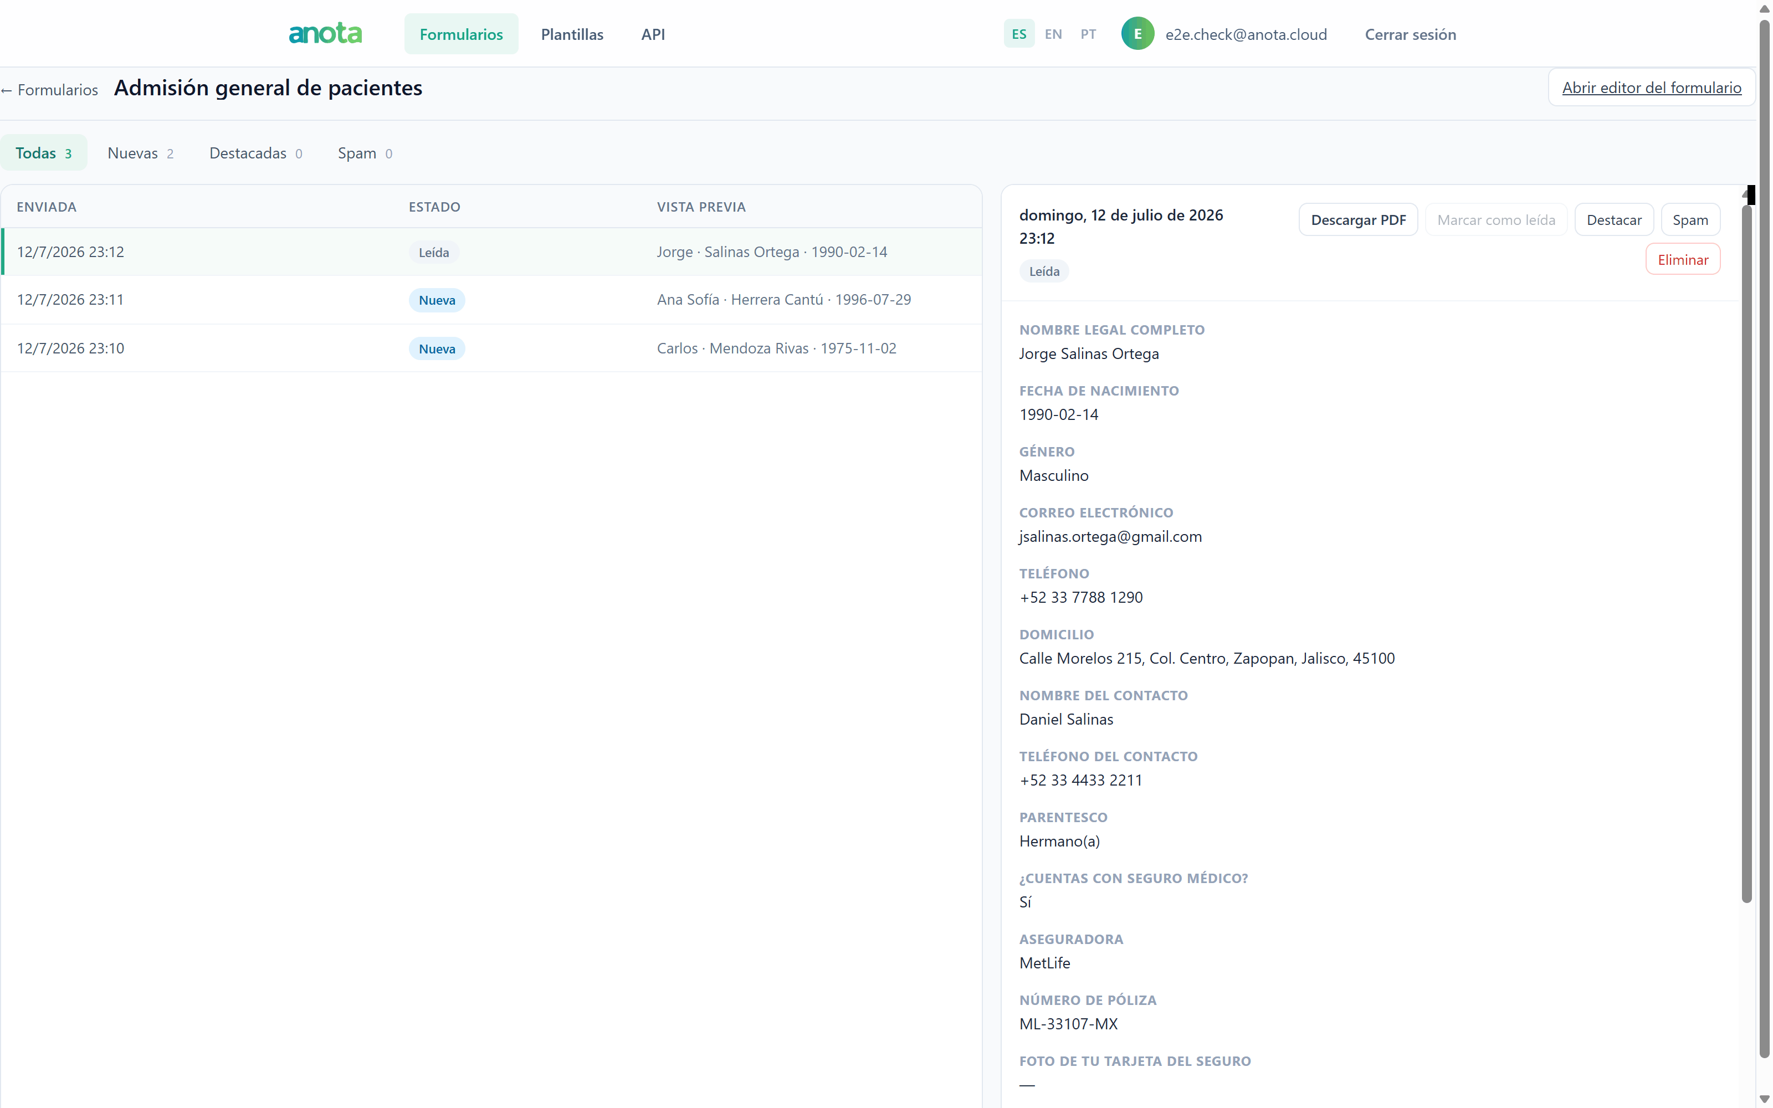Select submission row 12/7/2026 23:10
Image resolution: width=1773 pixels, height=1108 pixels.
click(x=491, y=348)
